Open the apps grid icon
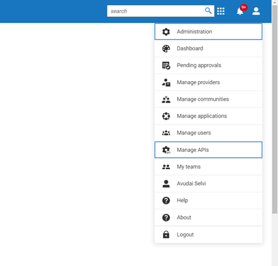 pos(221,11)
